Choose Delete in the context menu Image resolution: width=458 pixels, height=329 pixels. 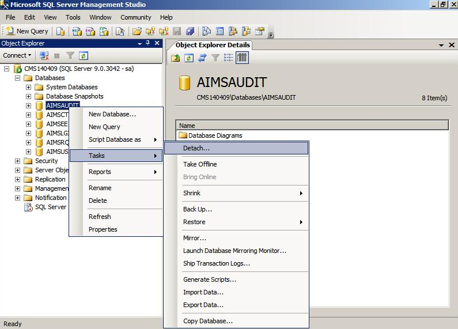[116, 201]
